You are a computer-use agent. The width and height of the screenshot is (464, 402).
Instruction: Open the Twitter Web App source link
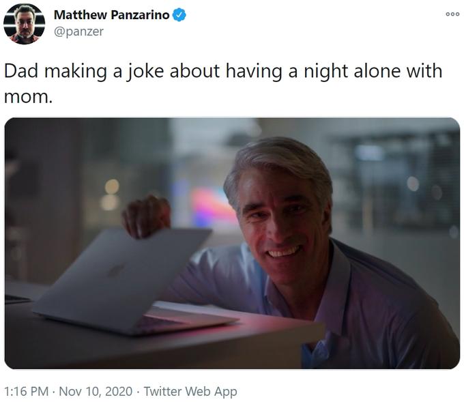pyautogui.click(x=190, y=392)
